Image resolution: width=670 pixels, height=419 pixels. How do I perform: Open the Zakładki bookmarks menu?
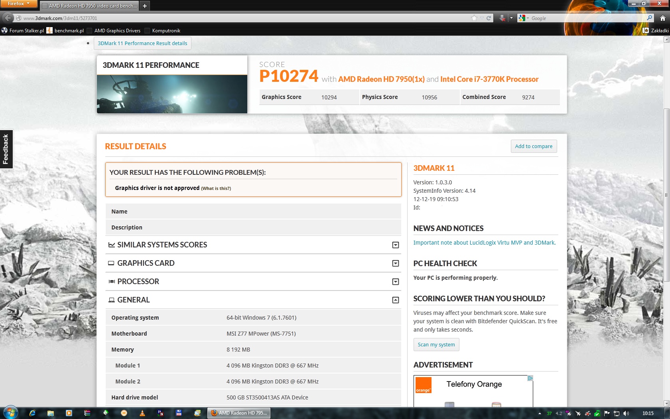(656, 30)
